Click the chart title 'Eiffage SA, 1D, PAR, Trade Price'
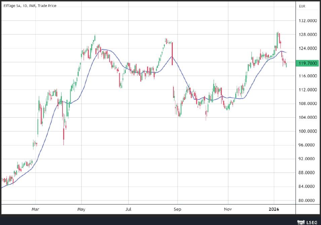321x225 pixels. [x=30, y=6]
